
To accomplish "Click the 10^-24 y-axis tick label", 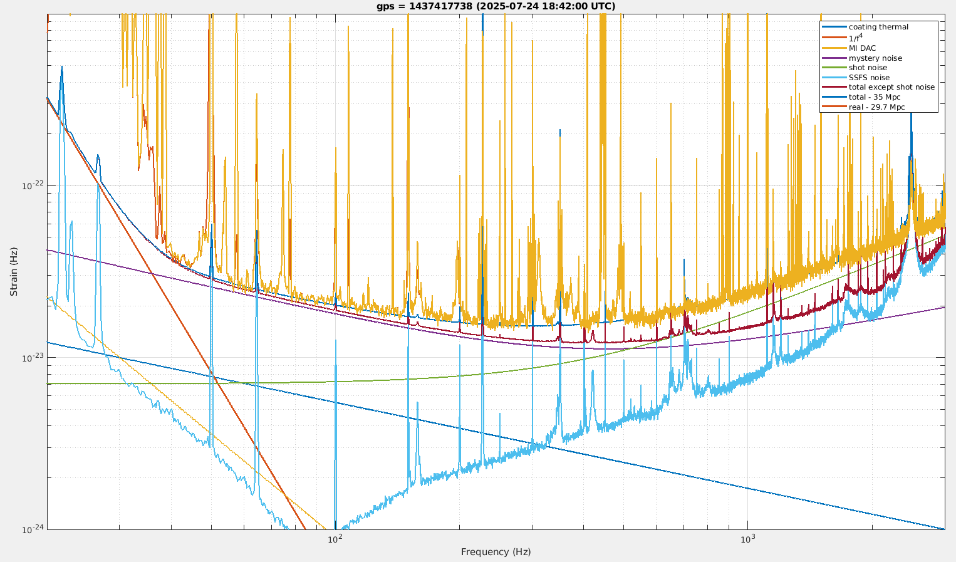I will [33, 529].
